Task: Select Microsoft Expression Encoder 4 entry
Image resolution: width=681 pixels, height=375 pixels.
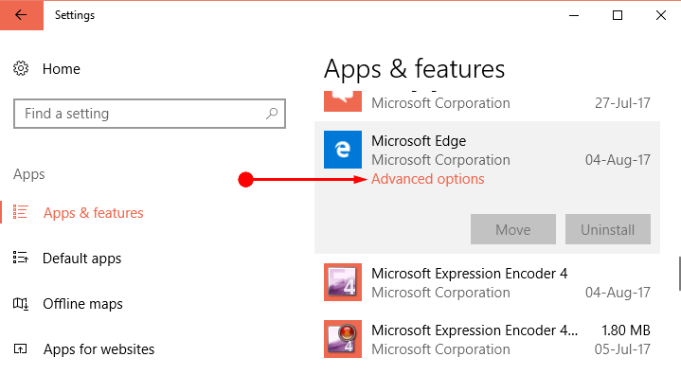Action: (x=487, y=282)
